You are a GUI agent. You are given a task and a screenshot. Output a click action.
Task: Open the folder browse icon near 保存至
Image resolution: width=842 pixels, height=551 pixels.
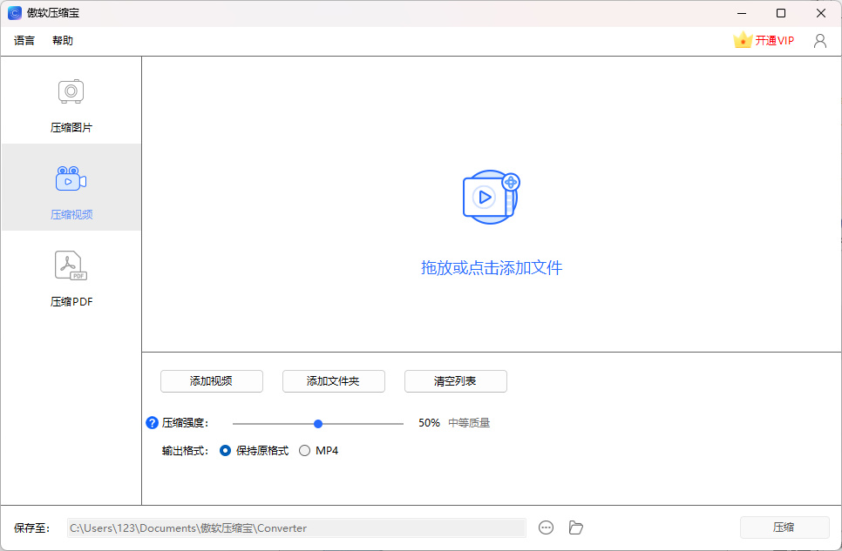[575, 527]
